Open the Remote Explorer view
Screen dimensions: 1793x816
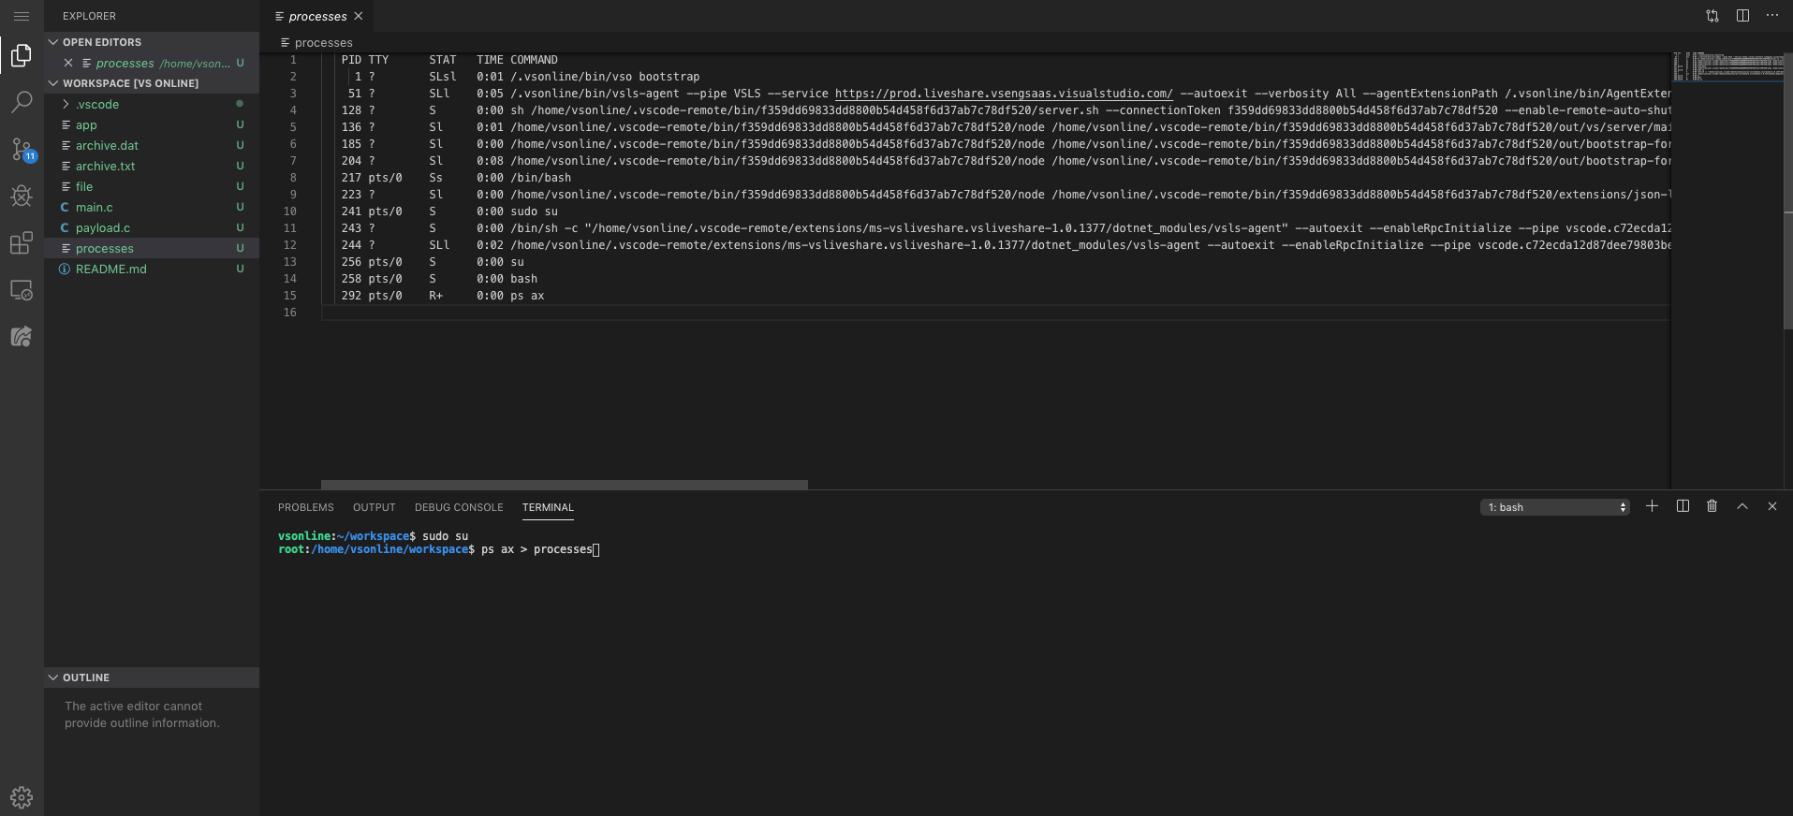pyautogui.click(x=22, y=290)
